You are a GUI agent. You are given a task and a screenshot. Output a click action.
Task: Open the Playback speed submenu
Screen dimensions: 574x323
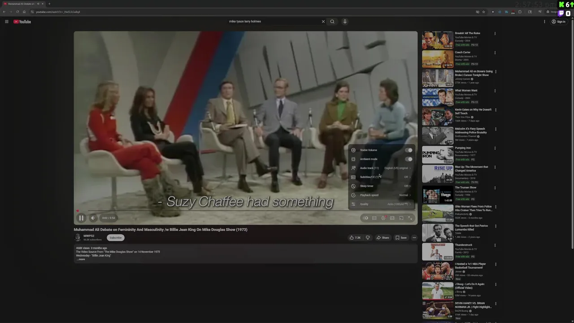point(382,195)
